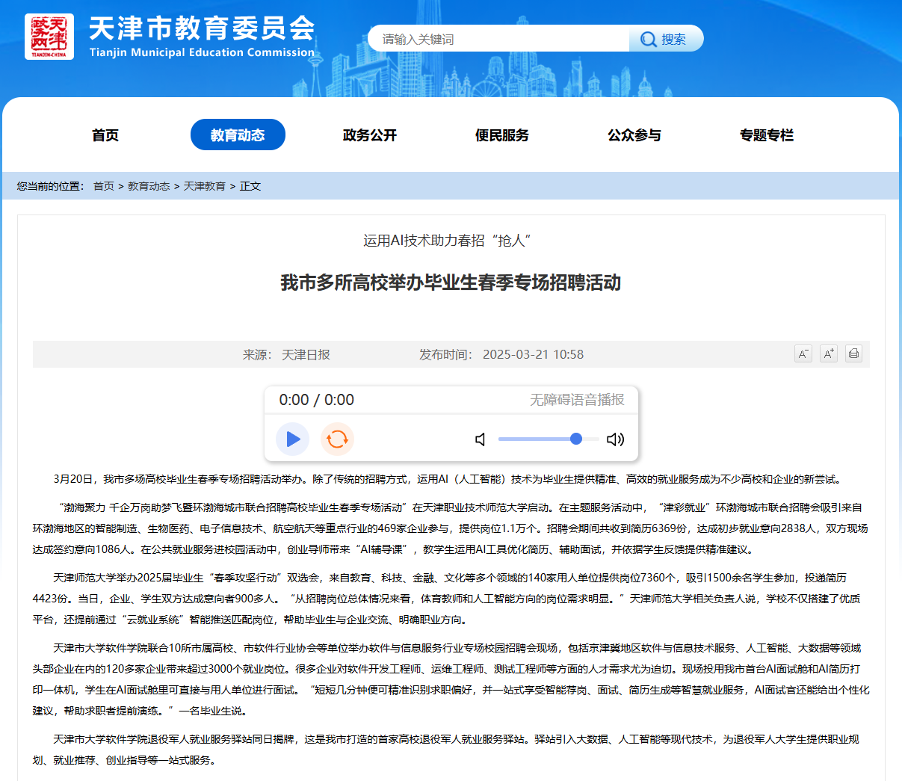
Task: Adjust the audio volume slider
Action: pos(548,439)
